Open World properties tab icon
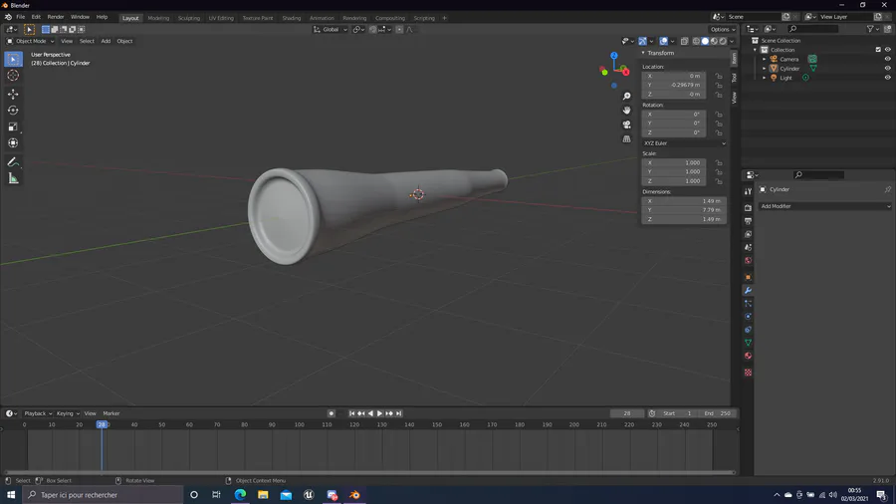Image resolution: width=896 pixels, height=504 pixels. [748, 261]
